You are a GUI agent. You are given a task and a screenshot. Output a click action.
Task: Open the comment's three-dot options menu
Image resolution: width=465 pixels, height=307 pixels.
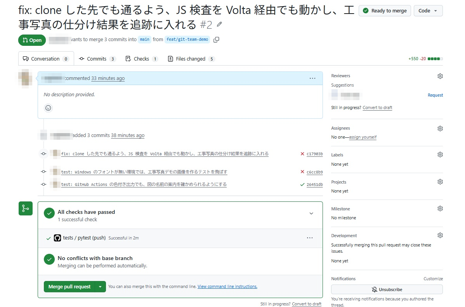[312, 78]
